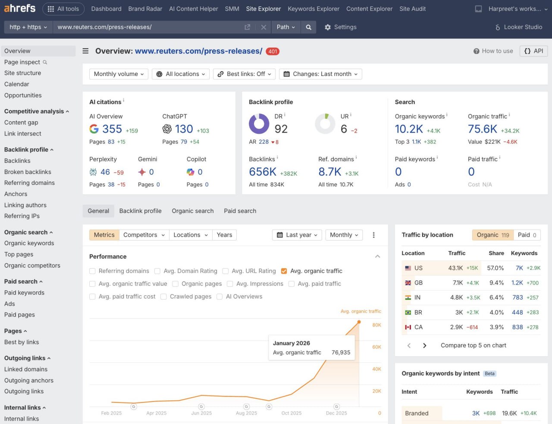Go to previous traffic locations page
552x424 pixels.
click(x=409, y=345)
